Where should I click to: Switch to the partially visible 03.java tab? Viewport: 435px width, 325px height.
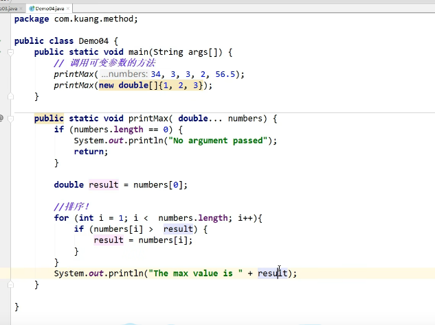(9, 9)
